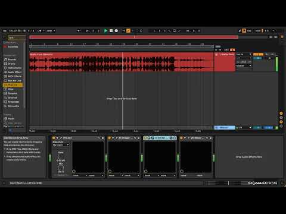Toggle the orange Automation Arm button
This screenshot has height=214, width=286.
128,31
